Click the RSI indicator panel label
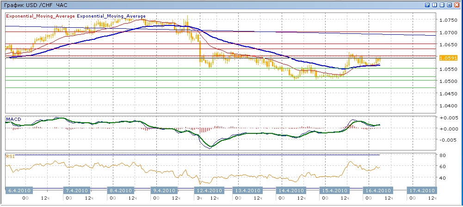This screenshot has height=207, width=463. (10, 156)
